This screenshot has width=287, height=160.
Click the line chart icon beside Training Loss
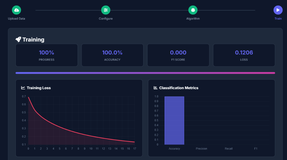(x=23, y=88)
